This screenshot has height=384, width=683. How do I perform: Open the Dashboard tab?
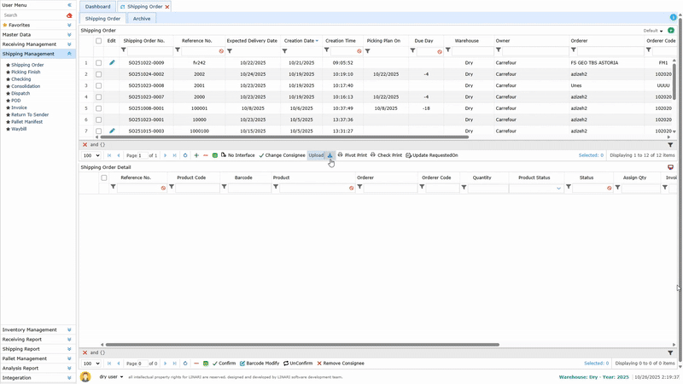coord(97,6)
